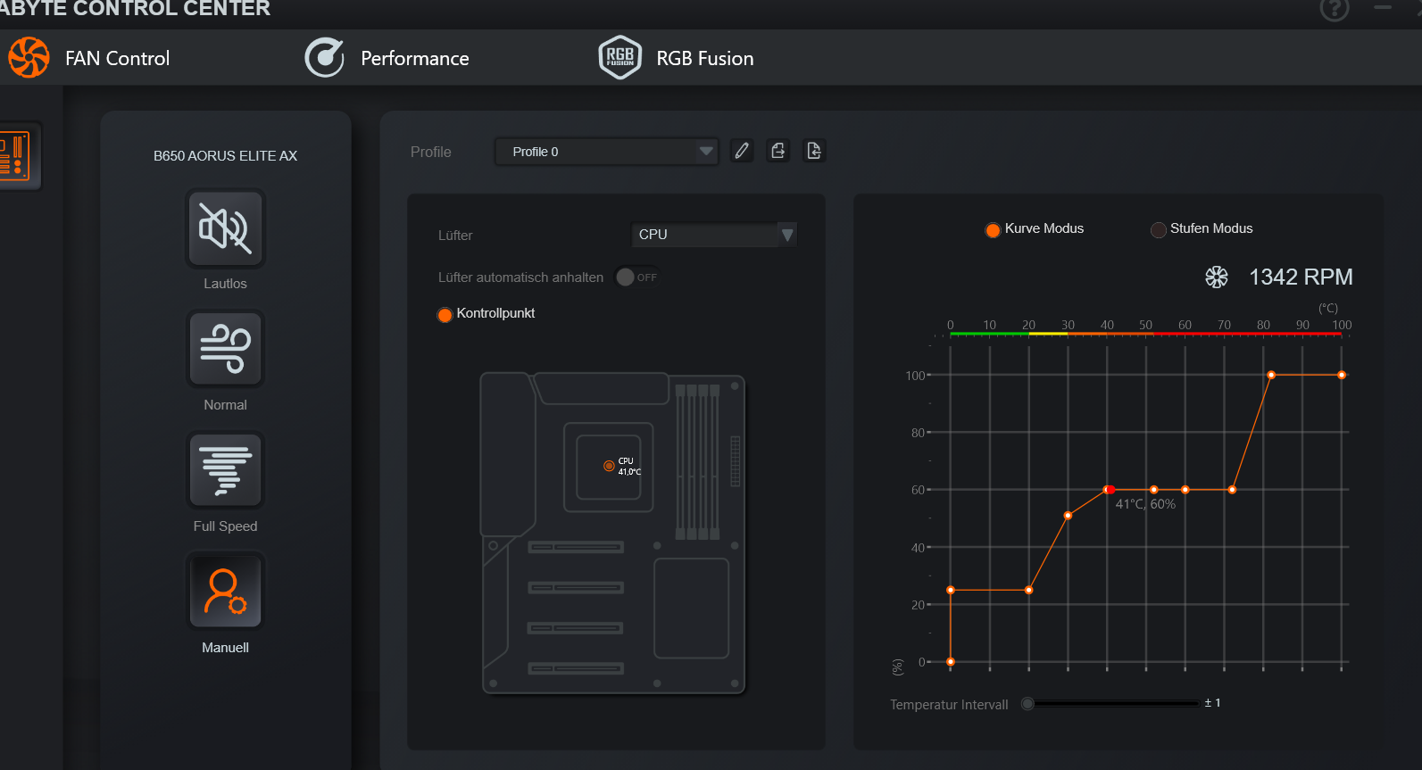Select the Kontrollpunkt radio button
This screenshot has width=1422, height=770.
[x=445, y=314]
